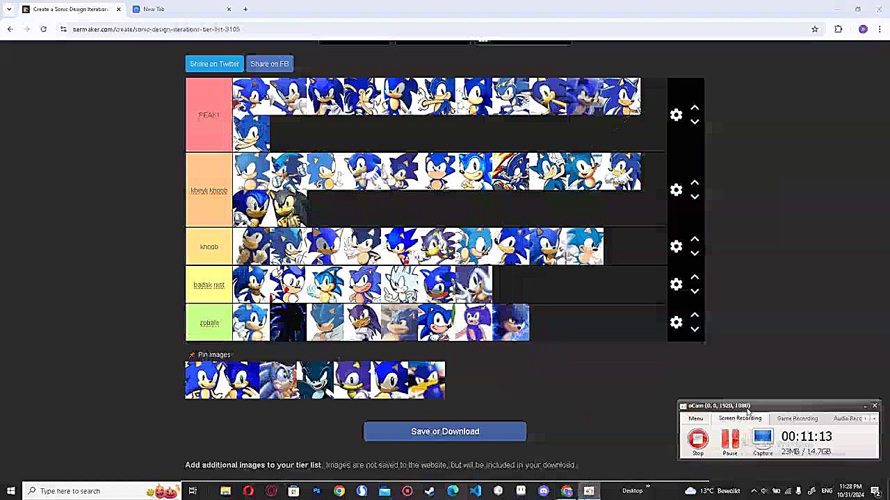Move kheyli khoob tier down

pos(695,197)
